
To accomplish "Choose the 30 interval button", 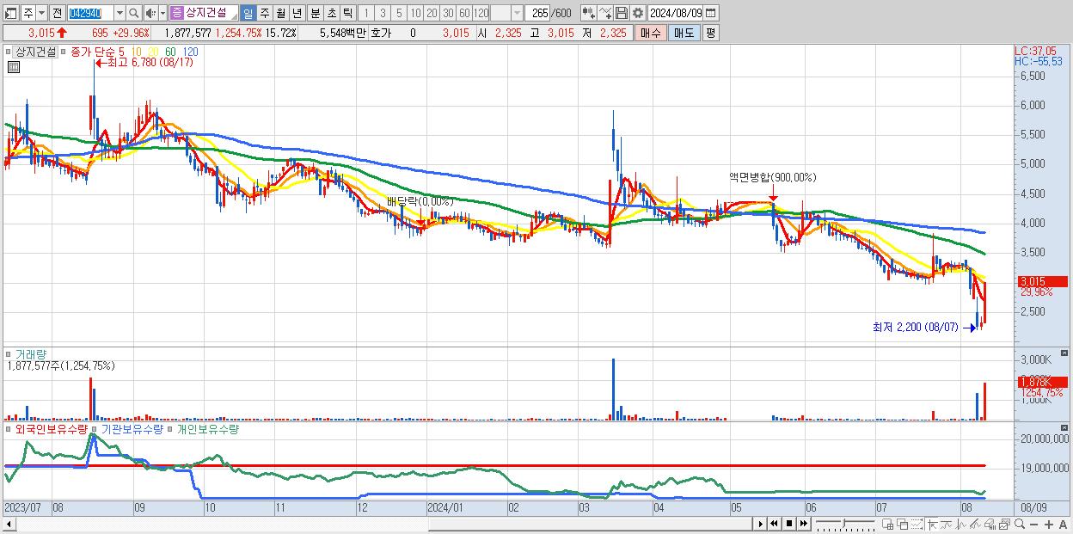I will pyautogui.click(x=448, y=13).
